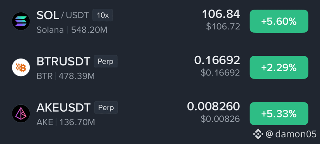The image size is (320, 144).
Task: Click the Perp badge beside BTRUSDT
Action: coord(106,61)
